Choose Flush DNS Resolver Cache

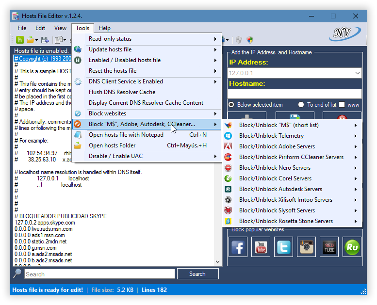tap(147, 92)
